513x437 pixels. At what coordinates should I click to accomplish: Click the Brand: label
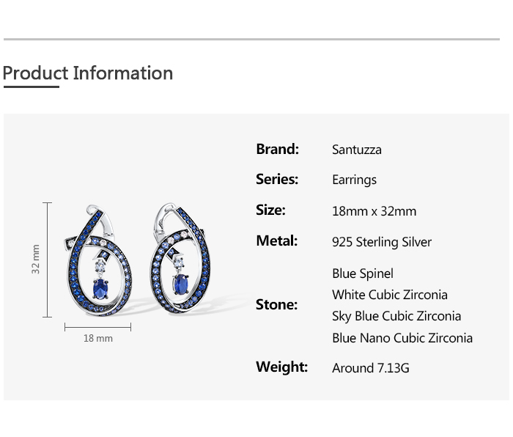click(x=277, y=150)
